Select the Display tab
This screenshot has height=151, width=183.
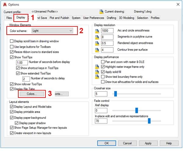click(x=21, y=18)
